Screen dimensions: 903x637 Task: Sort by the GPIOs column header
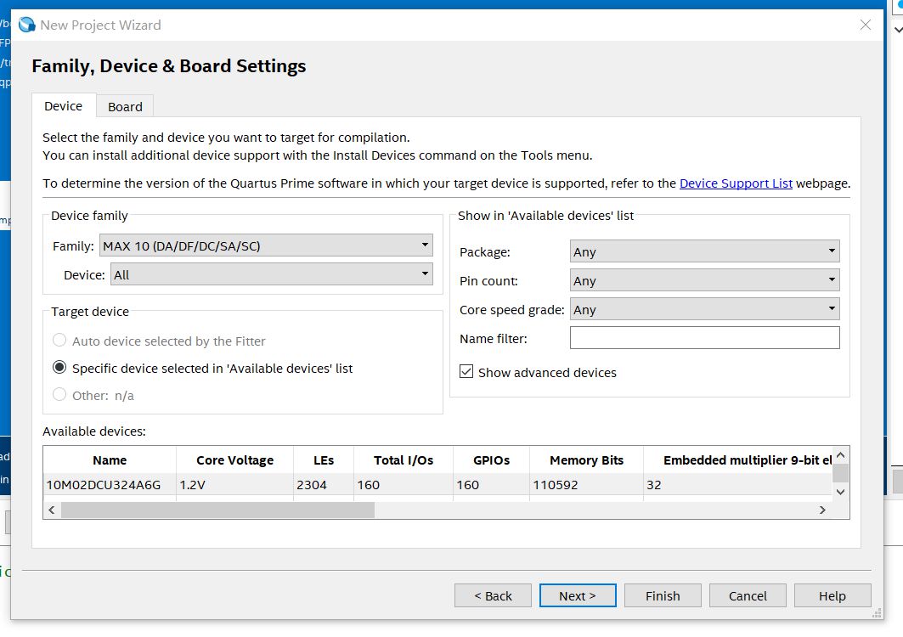pyautogui.click(x=491, y=460)
